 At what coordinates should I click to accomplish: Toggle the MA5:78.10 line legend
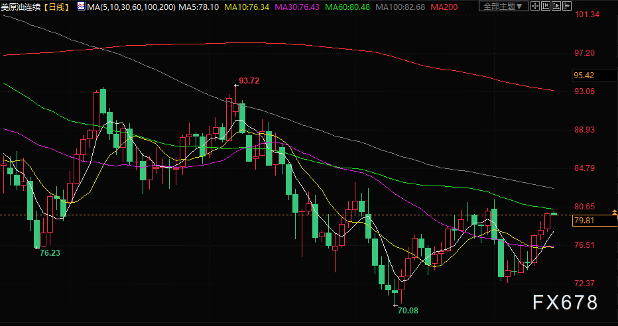coord(198,7)
